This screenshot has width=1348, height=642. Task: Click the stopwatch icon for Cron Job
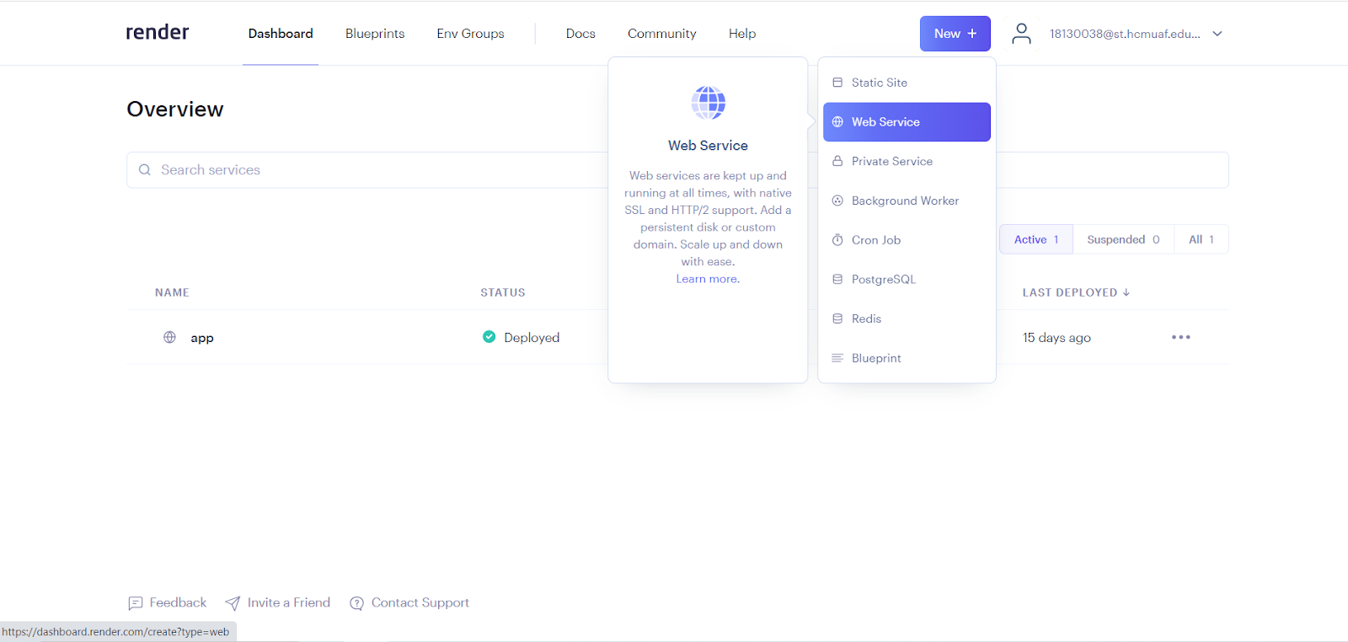[x=837, y=240]
